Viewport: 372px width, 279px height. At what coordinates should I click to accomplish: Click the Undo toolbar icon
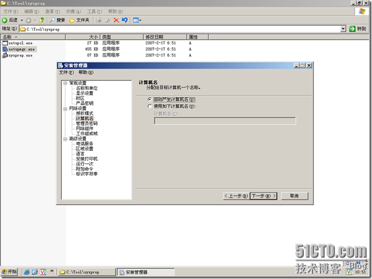click(125, 20)
